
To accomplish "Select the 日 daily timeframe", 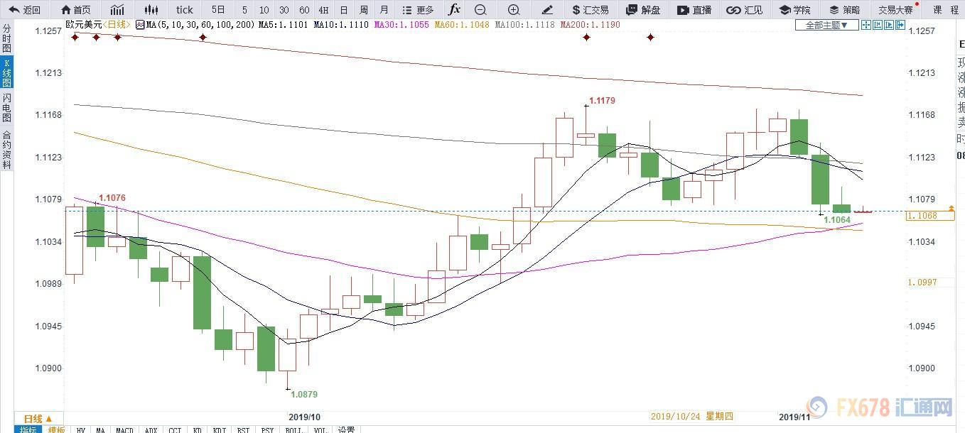I will [344, 10].
